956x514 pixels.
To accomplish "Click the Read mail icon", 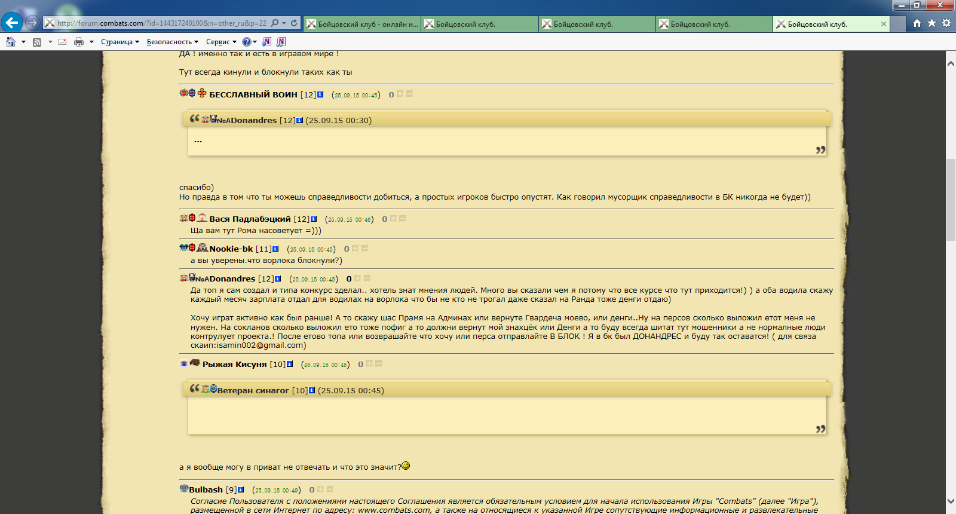I will (x=62, y=42).
